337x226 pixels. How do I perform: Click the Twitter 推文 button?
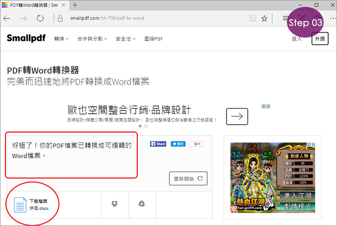tap(178, 144)
